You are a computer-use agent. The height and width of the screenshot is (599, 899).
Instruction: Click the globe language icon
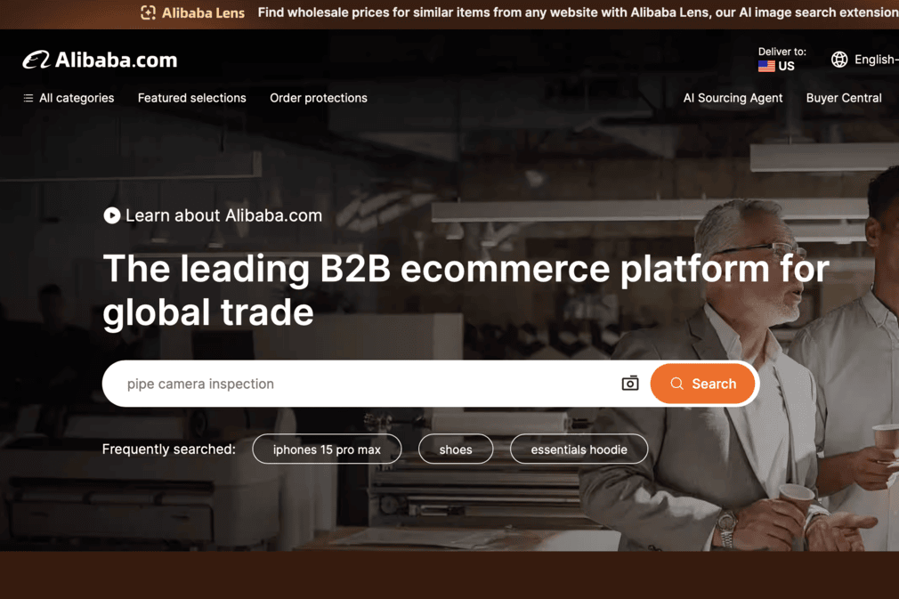839,59
